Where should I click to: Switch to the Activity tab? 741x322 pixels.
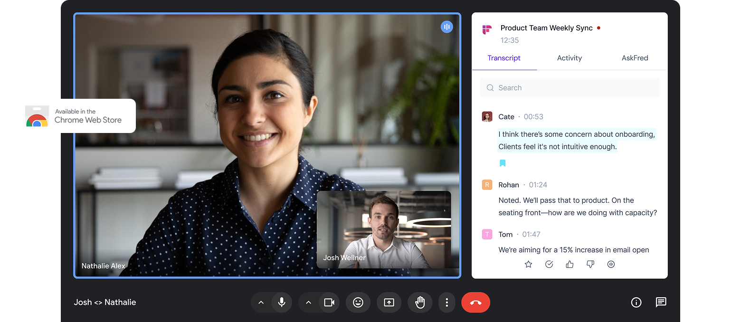pyautogui.click(x=569, y=58)
